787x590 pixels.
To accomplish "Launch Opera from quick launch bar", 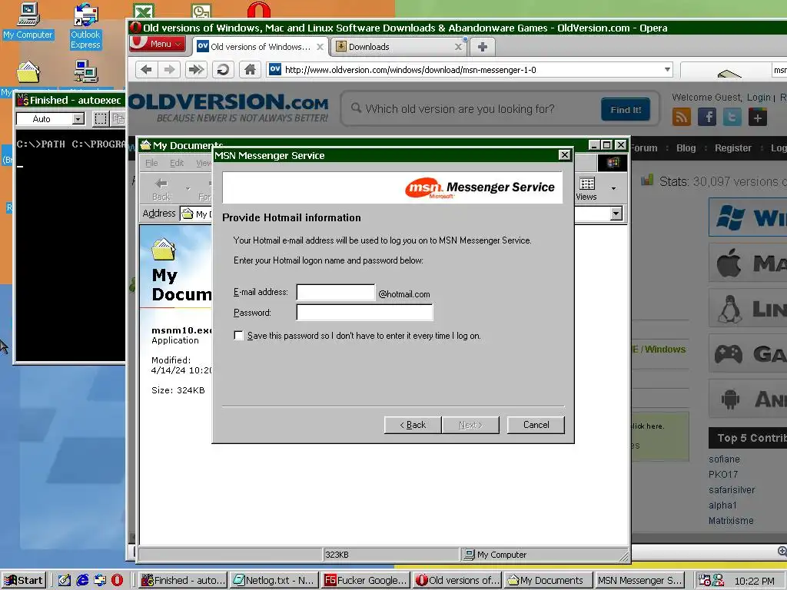I will click(x=117, y=581).
